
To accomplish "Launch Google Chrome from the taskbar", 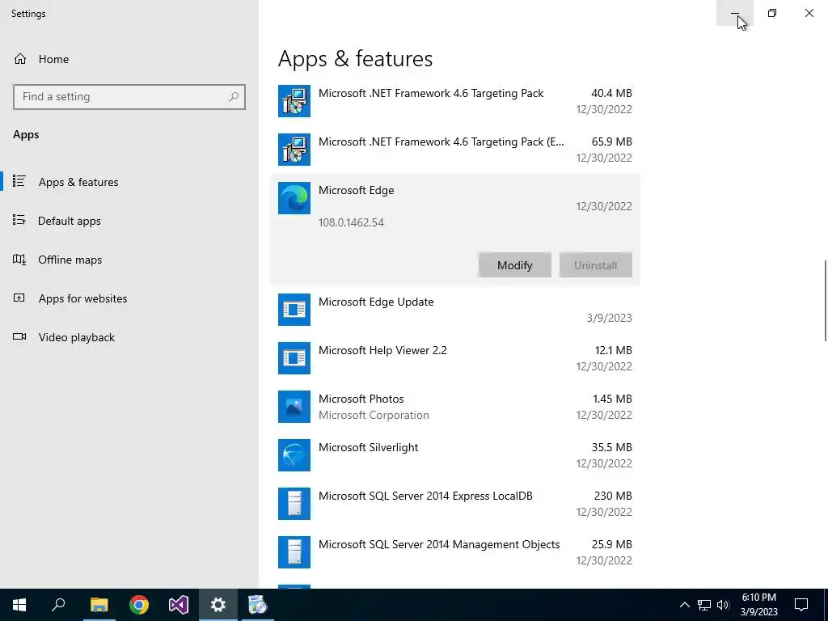I will (x=139, y=605).
